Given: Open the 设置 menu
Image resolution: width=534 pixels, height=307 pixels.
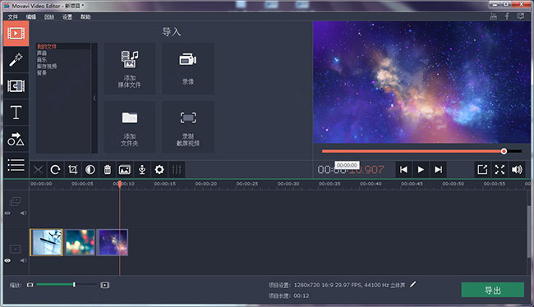Looking at the screenshot, I should [67, 16].
